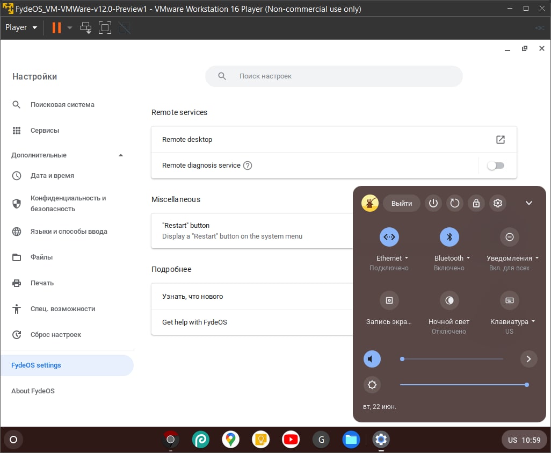Toggle notifications Уведомления do-not-disturb button
This screenshot has height=453, width=551.
[510, 237]
